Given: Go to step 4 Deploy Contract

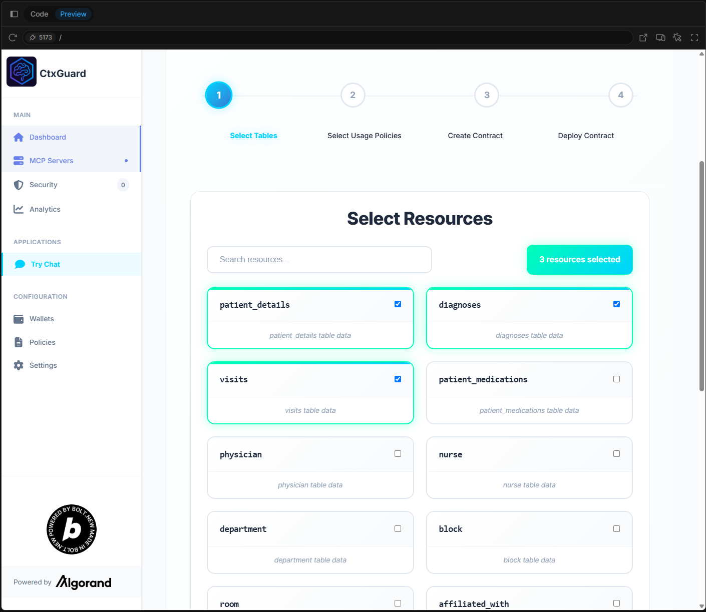Looking at the screenshot, I should pyautogui.click(x=621, y=95).
